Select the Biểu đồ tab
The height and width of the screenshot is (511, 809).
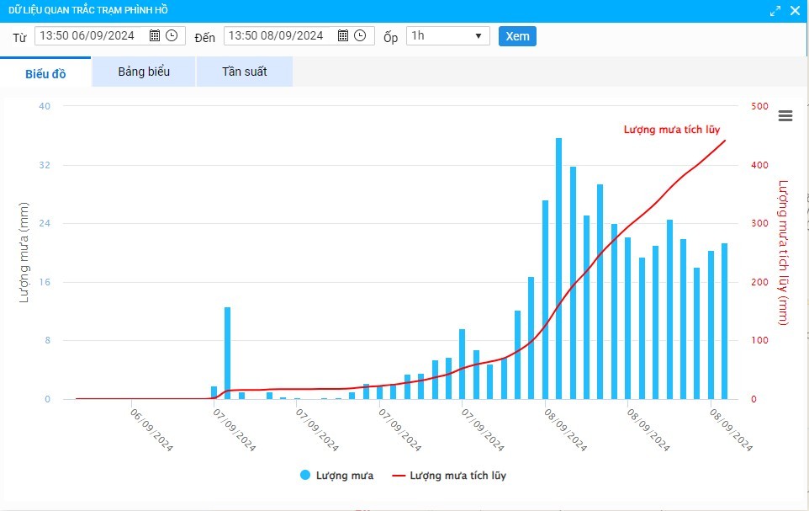point(45,72)
